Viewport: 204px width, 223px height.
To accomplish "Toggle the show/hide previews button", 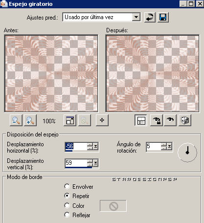I will 141,120.
